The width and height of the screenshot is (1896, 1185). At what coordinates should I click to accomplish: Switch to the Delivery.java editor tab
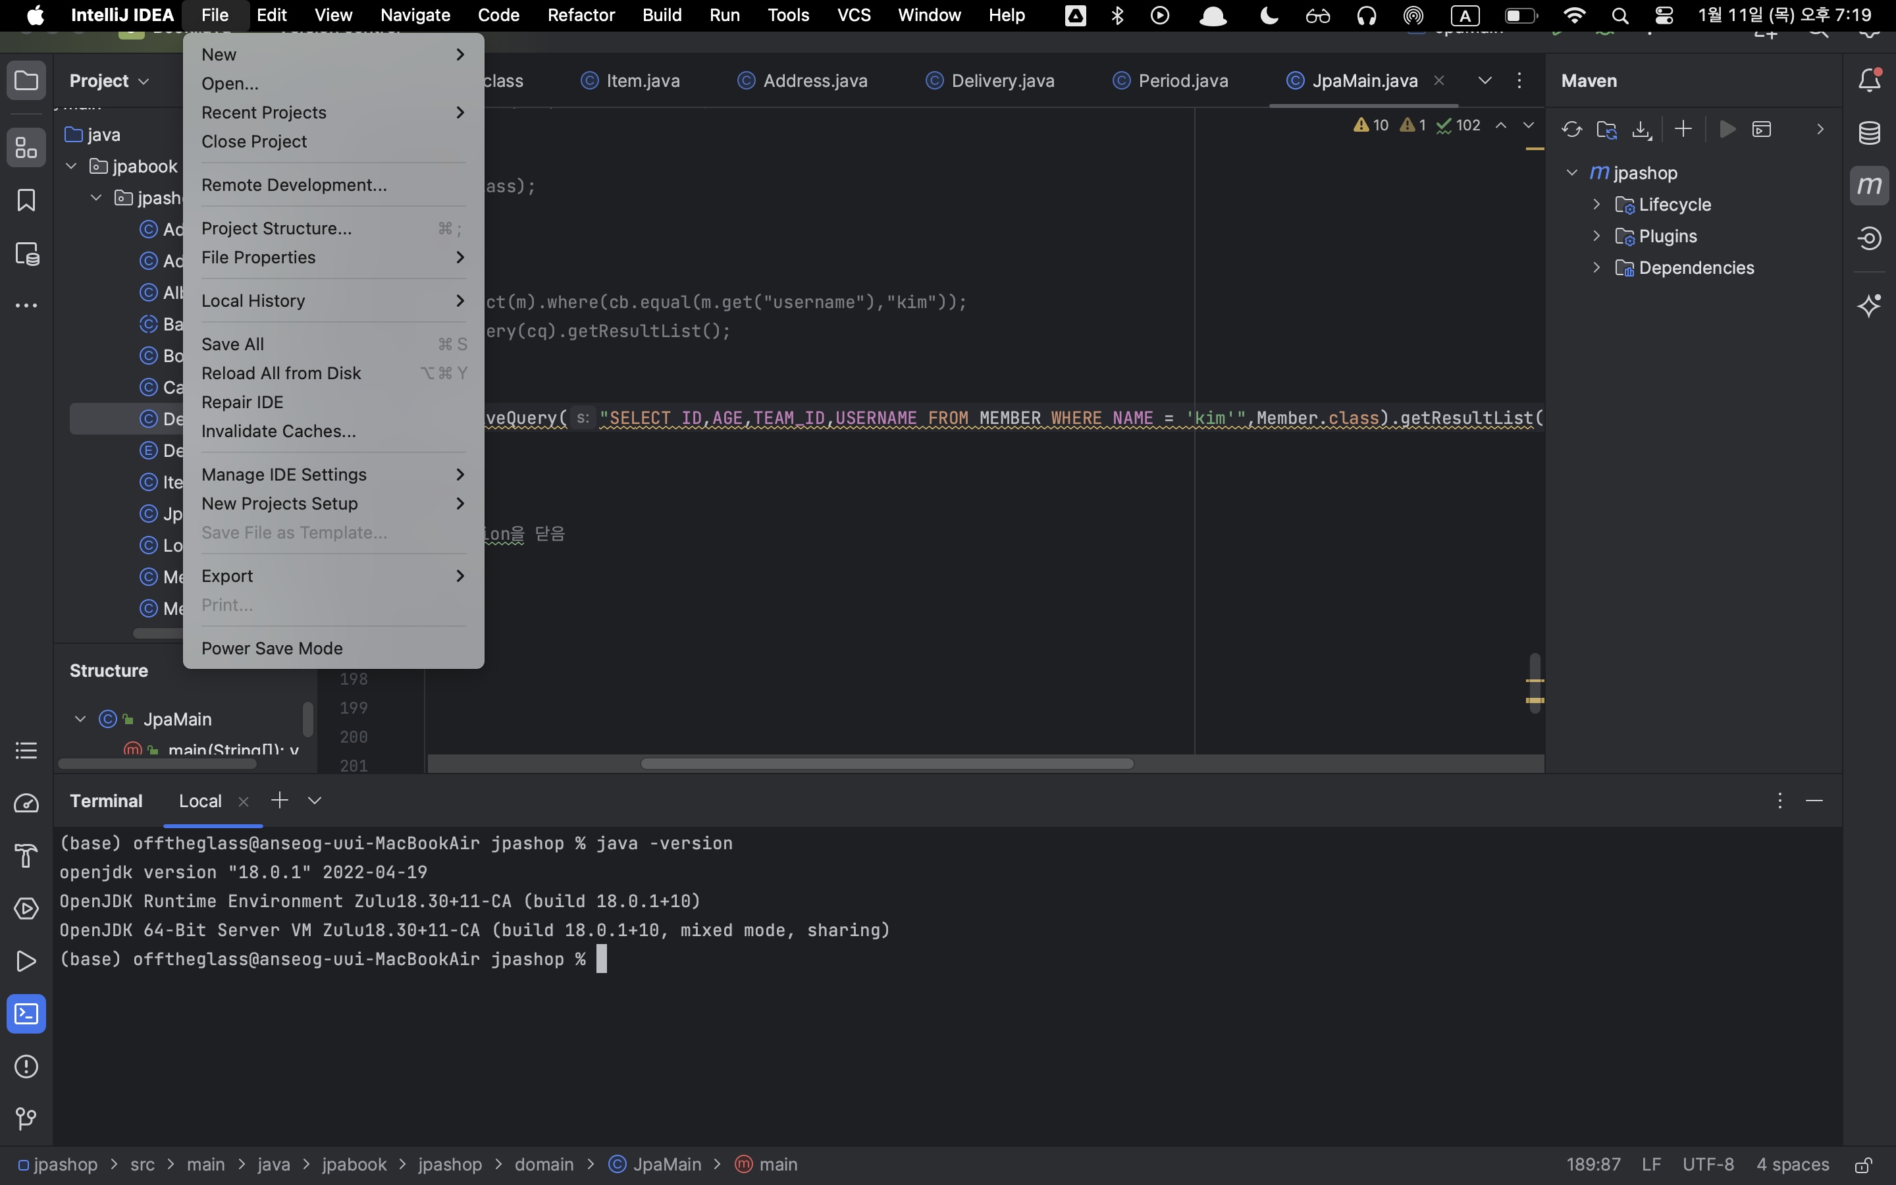(1001, 81)
